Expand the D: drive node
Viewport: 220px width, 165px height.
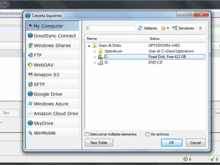(95, 63)
